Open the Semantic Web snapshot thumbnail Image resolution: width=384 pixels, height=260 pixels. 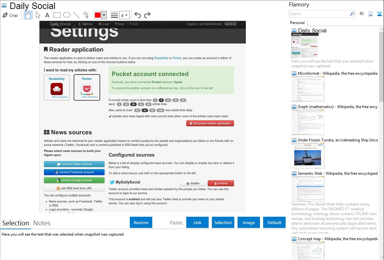[x=308, y=189]
